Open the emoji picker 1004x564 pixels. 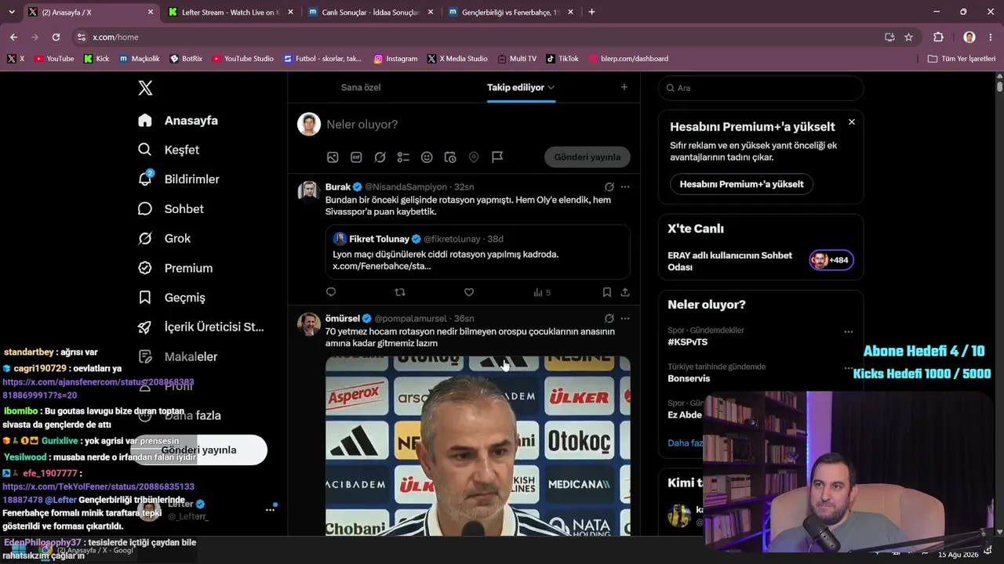(427, 157)
